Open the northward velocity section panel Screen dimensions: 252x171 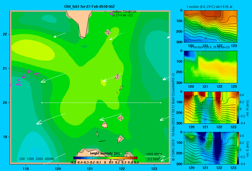tap(210, 107)
